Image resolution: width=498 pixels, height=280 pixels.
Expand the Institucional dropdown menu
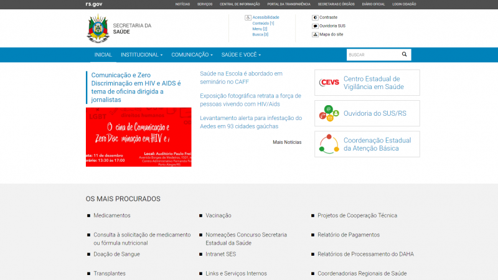(x=141, y=55)
